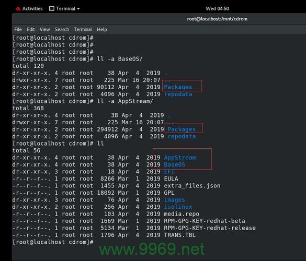
Task: Click size value 8266 of EULA
Action: point(108,179)
